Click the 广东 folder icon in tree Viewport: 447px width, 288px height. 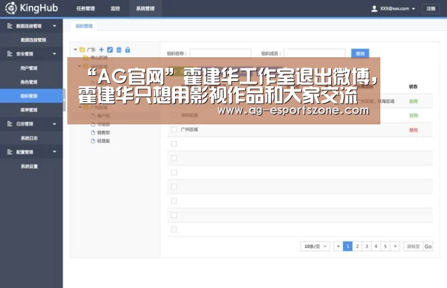point(83,49)
